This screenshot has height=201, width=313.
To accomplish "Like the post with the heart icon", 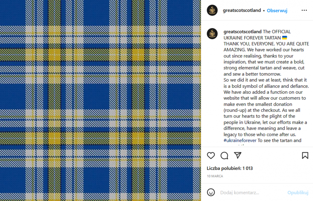I will tap(211, 155).
